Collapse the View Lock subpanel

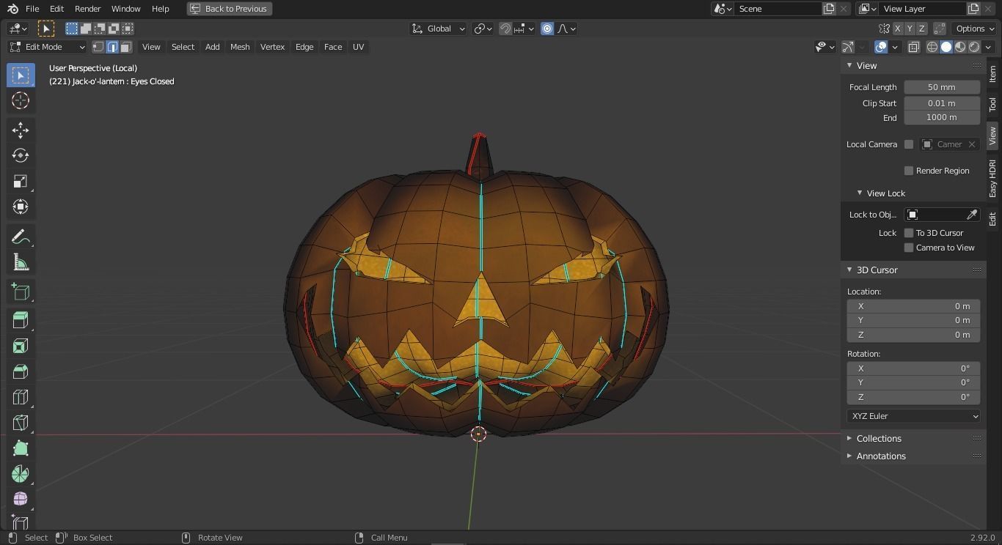(885, 193)
